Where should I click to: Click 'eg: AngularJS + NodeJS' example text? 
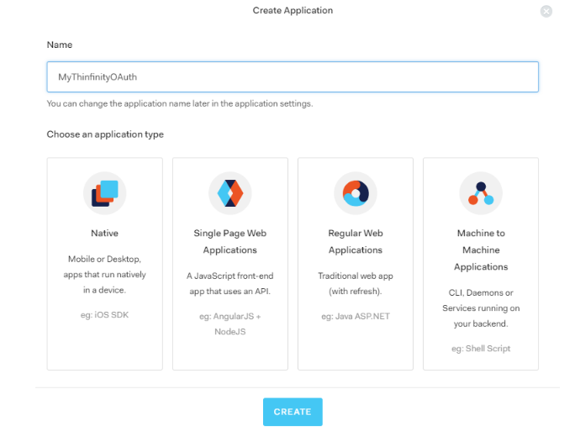pos(230,323)
